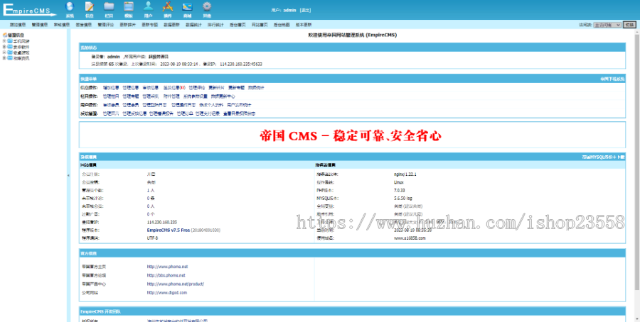
Task: Open the 信息 (Information) notepad icon
Action: (90, 6)
